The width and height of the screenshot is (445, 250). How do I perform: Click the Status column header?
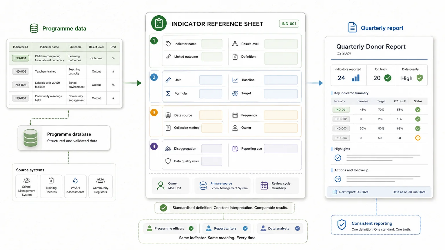pyautogui.click(x=418, y=101)
